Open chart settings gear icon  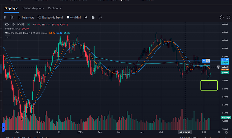pos(221,17)
